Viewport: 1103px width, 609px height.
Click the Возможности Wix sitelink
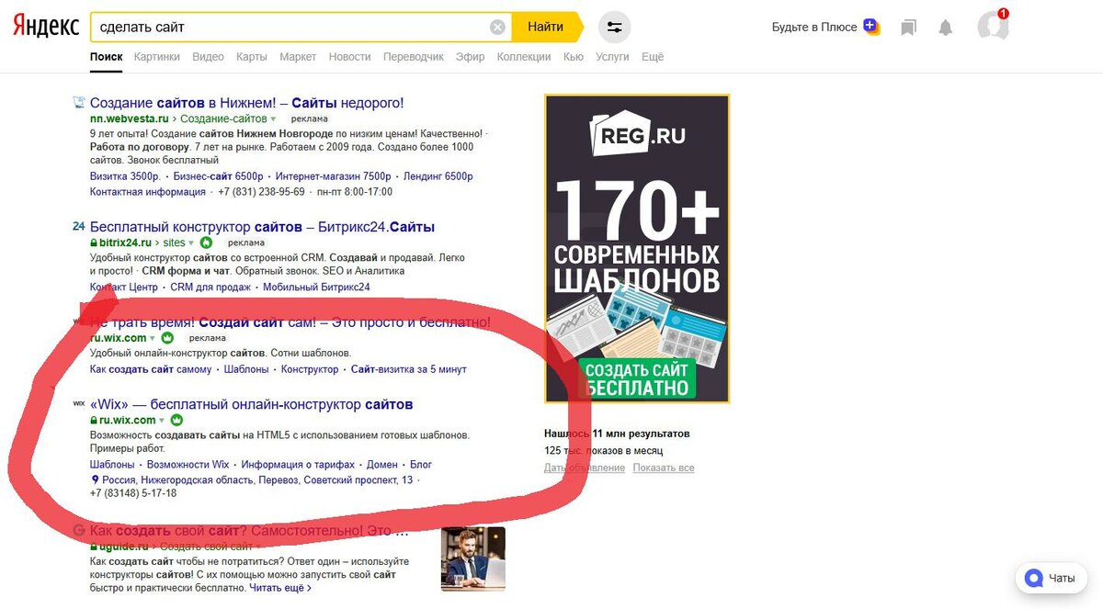(188, 465)
